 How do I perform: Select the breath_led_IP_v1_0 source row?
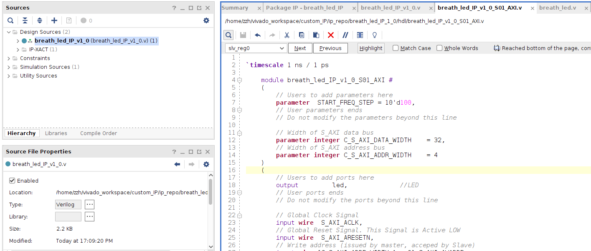pyautogui.click(x=90, y=41)
